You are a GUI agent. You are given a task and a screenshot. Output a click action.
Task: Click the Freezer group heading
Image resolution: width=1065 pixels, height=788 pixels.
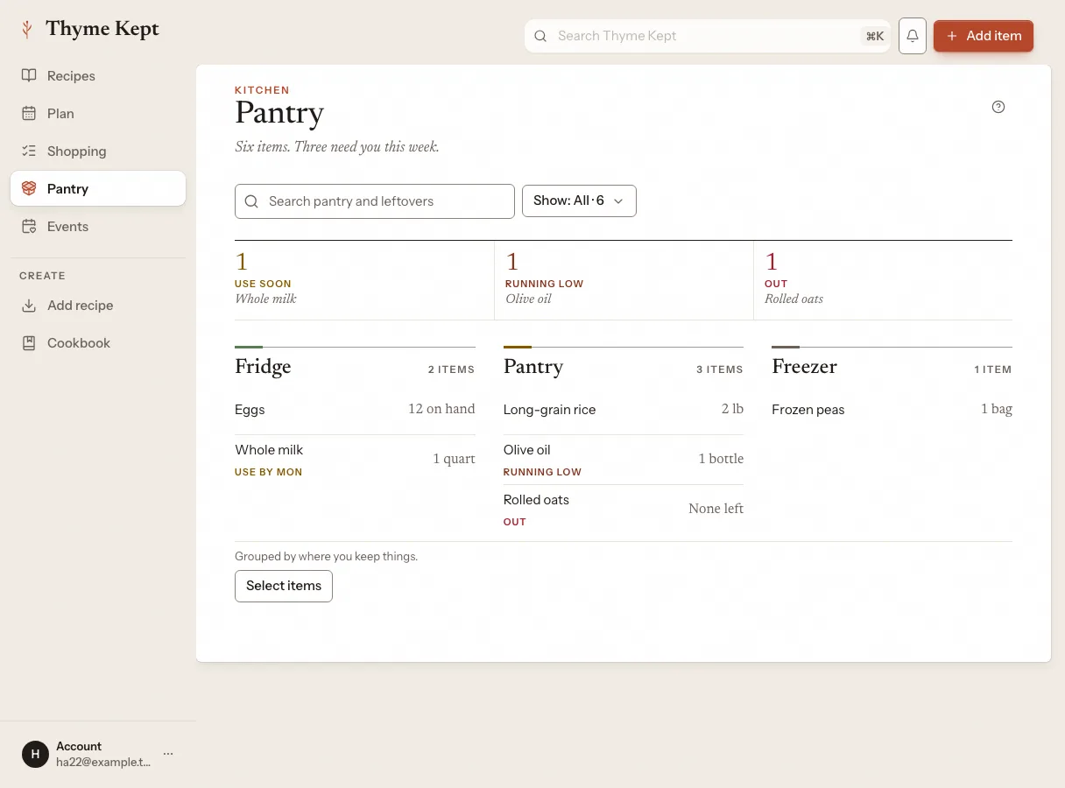(804, 367)
